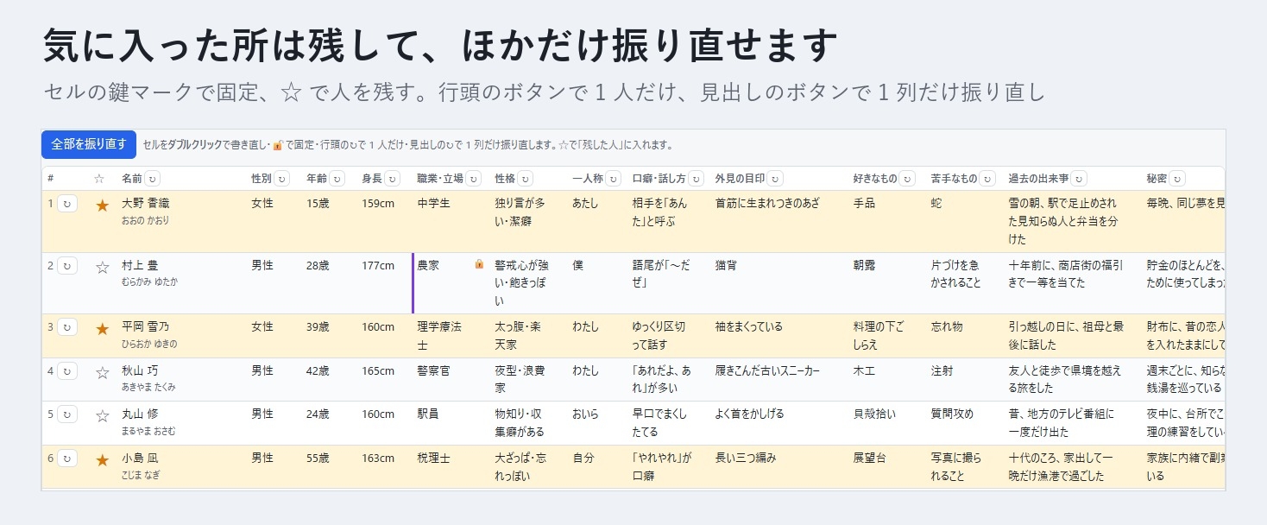Viewport: 1267px width, 525px height.
Task: Star 丸山 修 to keep
Action: point(103,415)
